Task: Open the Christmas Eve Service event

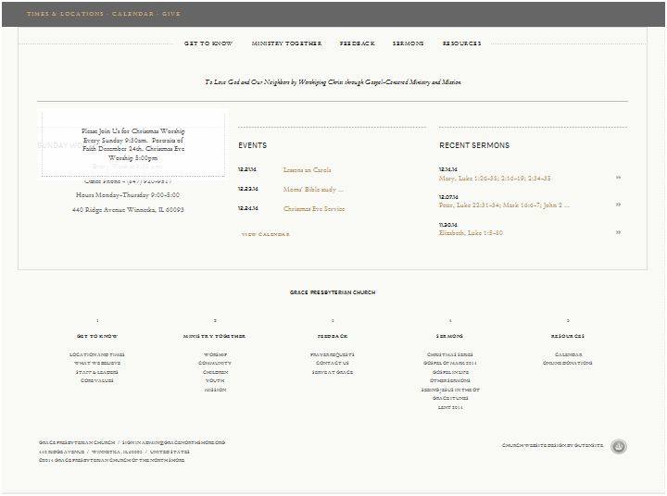Action: (314, 209)
